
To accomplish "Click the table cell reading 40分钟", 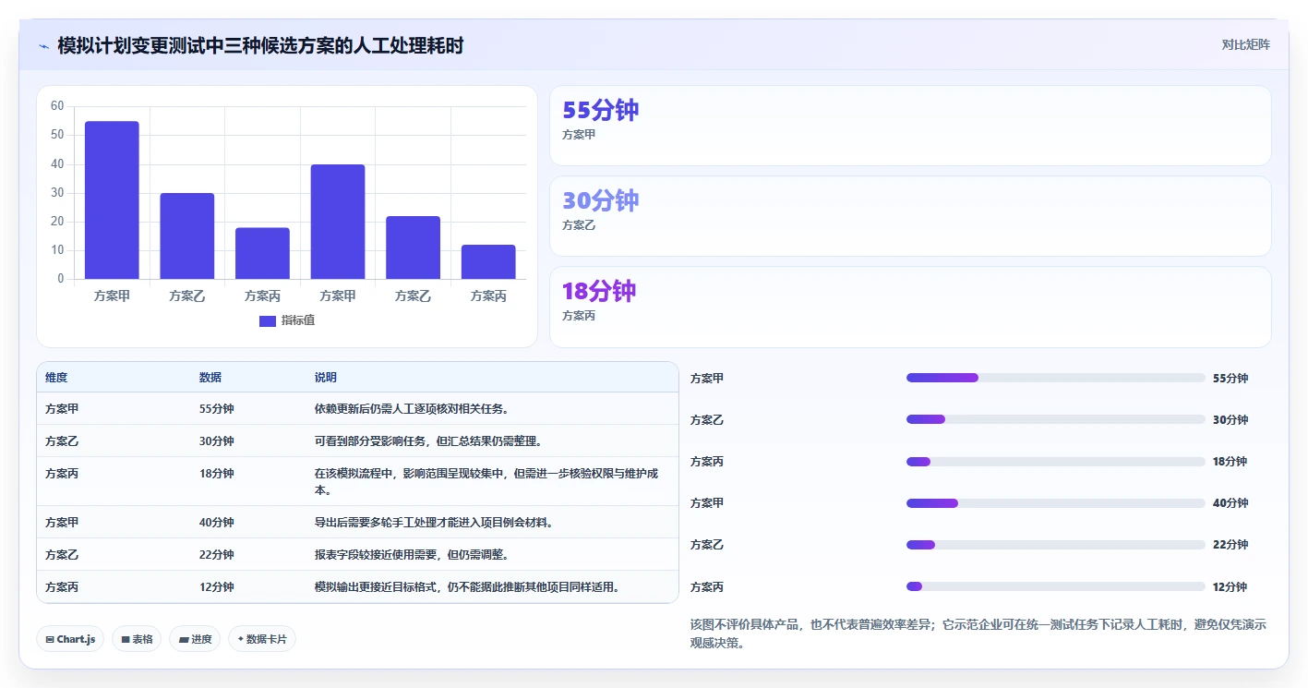I will [x=217, y=522].
